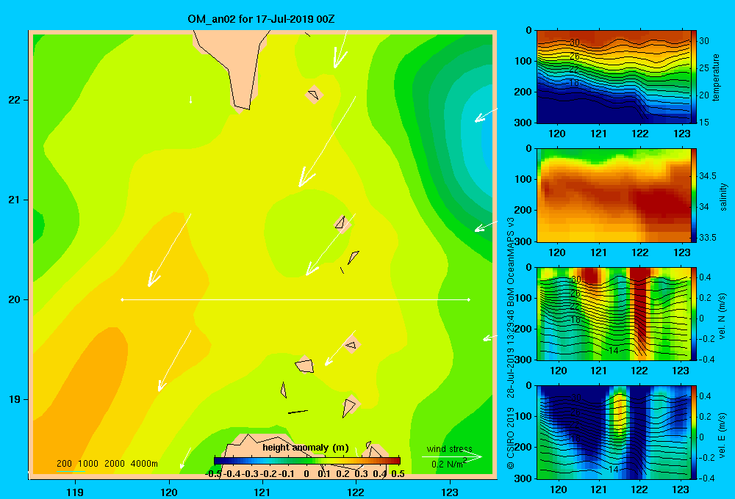Click the "1000" depth contour label
735x499 pixels.
tap(88, 464)
